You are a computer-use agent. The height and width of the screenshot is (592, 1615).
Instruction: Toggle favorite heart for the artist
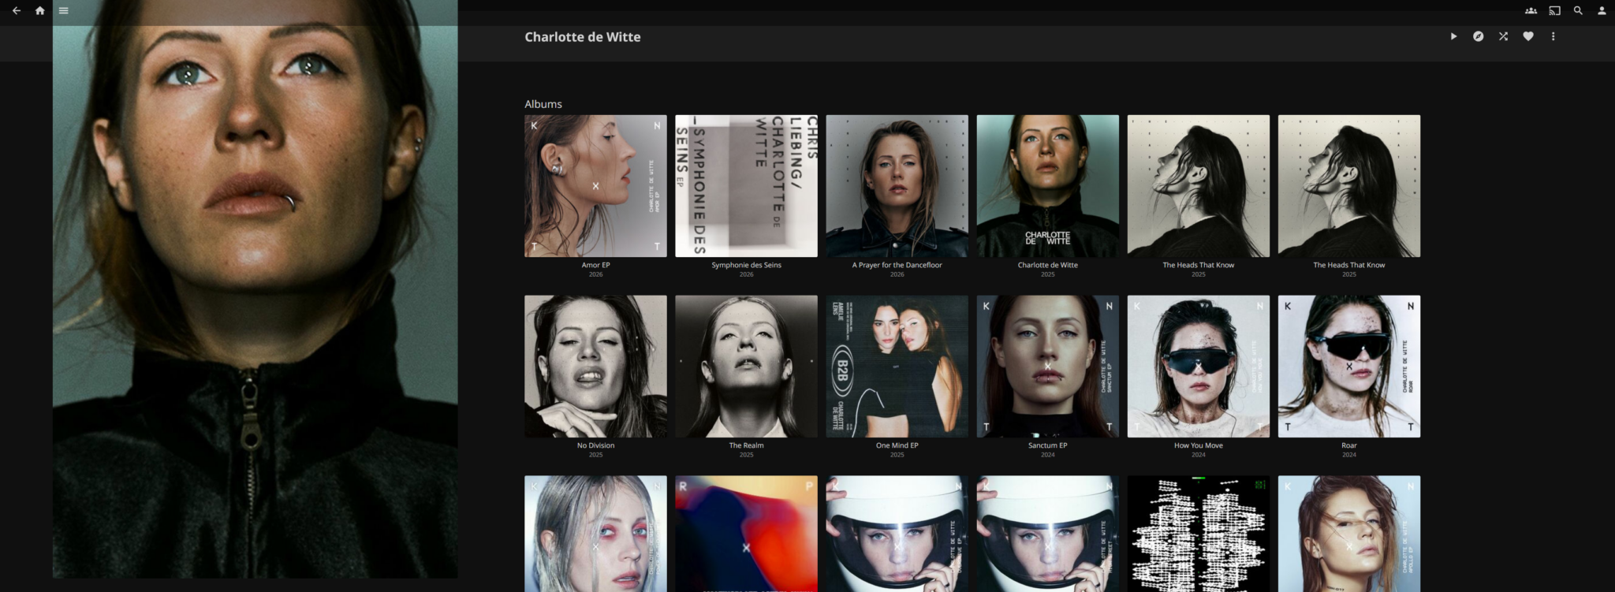(x=1528, y=36)
